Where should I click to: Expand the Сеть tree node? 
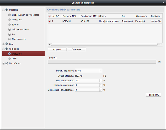click(3, 44)
